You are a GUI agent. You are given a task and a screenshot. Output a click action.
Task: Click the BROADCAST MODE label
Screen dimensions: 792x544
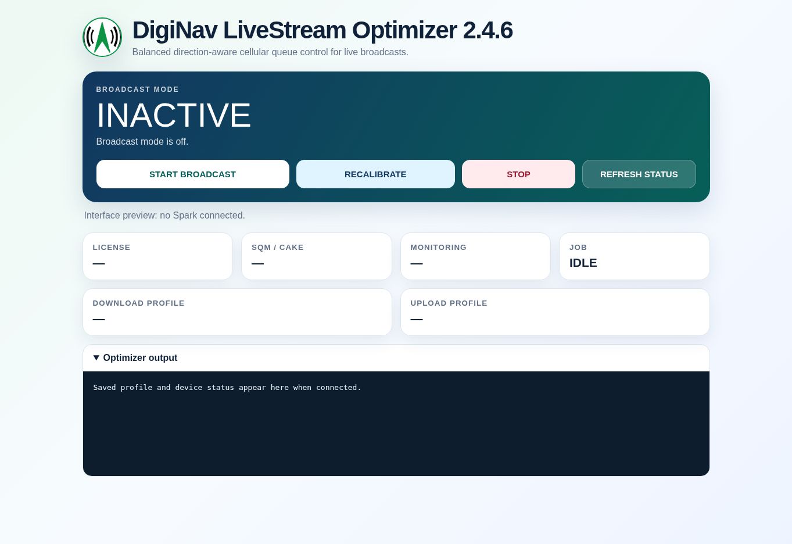pos(138,90)
